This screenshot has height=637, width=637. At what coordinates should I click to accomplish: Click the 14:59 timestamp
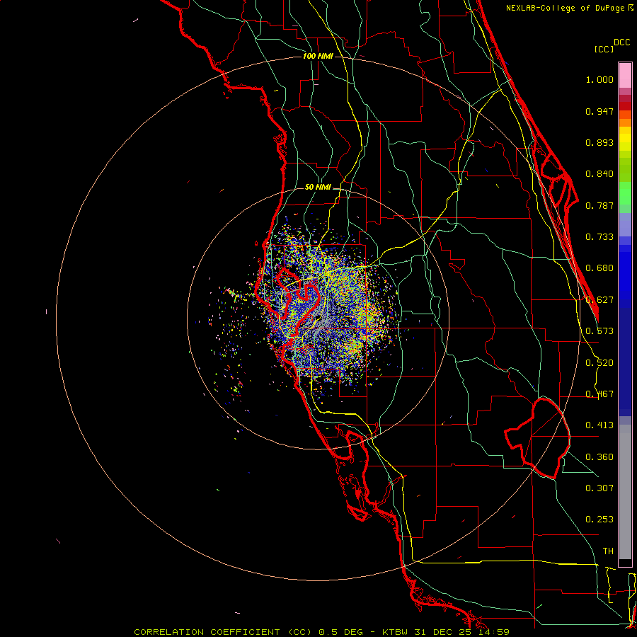click(x=494, y=632)
